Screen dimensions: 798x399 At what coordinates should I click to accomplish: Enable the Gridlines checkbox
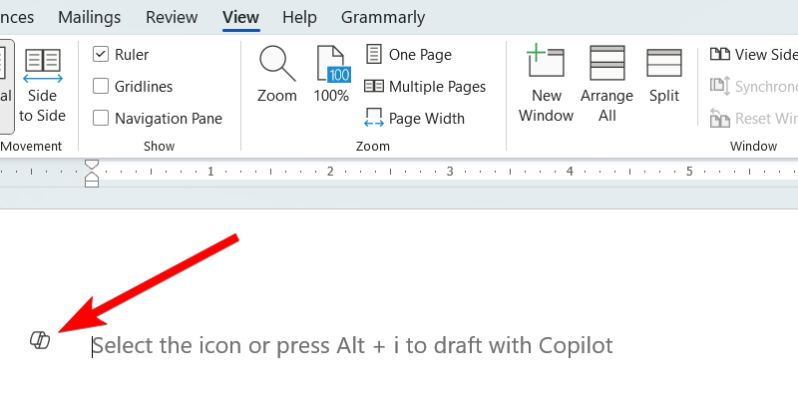pyautogui.click(x=101, y=86)
